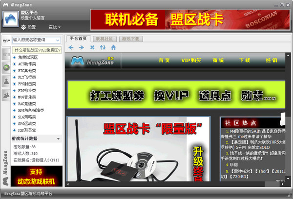Expand RPG角色扮演类 category
Screen dimensions: 293x199
[x=14, y=110]
